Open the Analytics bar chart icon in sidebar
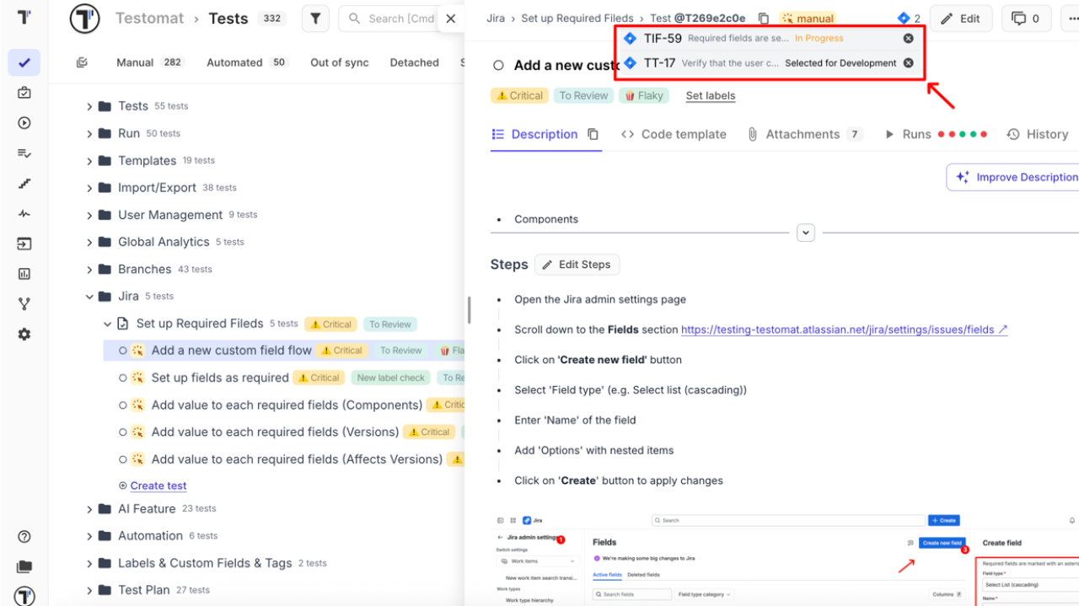This screenshot has height=606, width=1079. (24, 273)
